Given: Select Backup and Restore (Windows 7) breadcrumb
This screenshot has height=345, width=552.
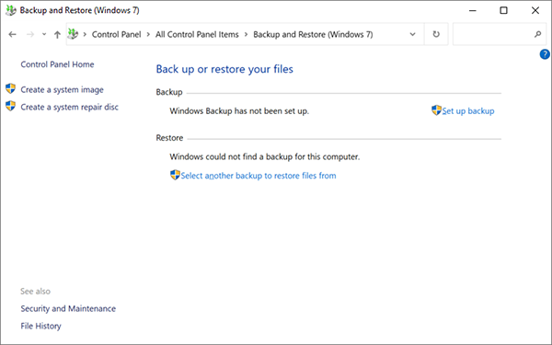Looking at the screenshot, I should point(313,35).
